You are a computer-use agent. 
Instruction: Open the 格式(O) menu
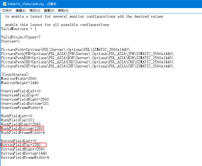(x=35, y=11)
